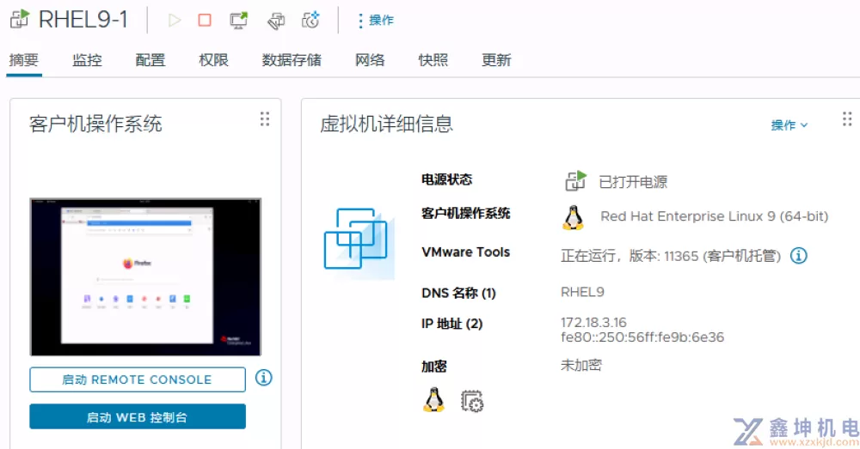Click the power state icon beside 已打开电源

575,180
